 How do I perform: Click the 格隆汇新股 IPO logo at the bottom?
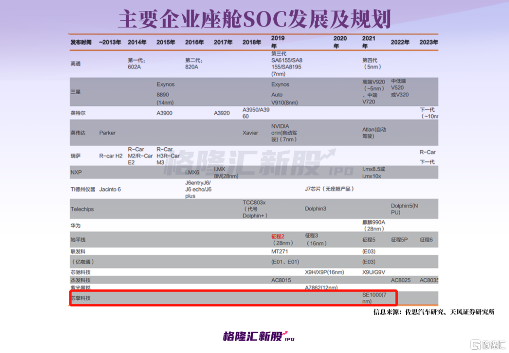pyautogui.click(x=258, y=337)
